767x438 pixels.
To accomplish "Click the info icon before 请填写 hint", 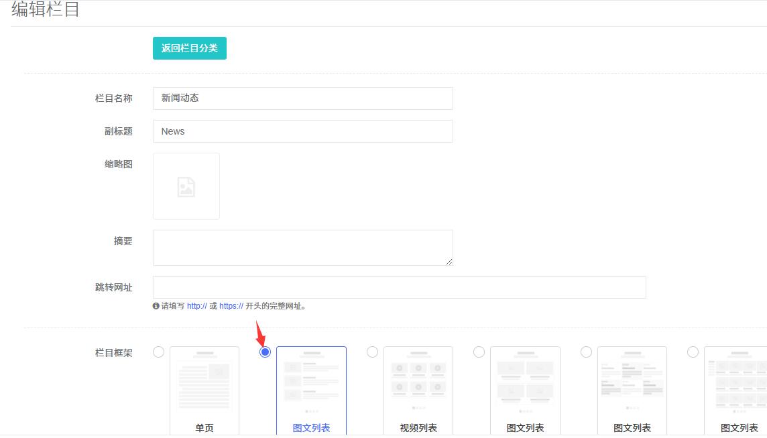I will (156, 306).
